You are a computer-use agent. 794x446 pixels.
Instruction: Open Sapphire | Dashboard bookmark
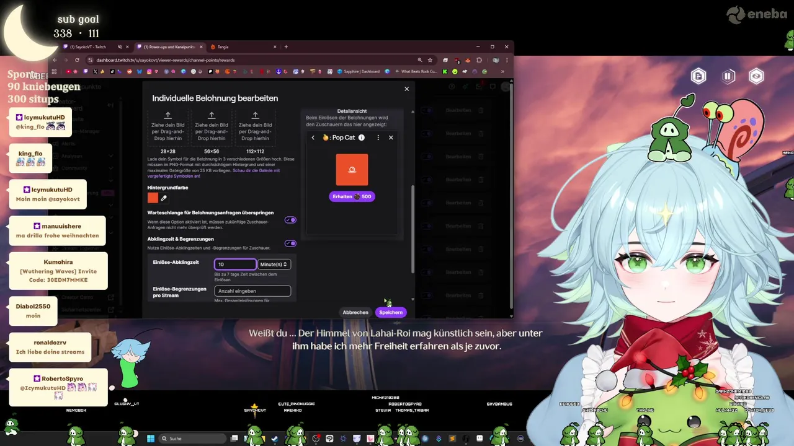[x=359, y=71]
